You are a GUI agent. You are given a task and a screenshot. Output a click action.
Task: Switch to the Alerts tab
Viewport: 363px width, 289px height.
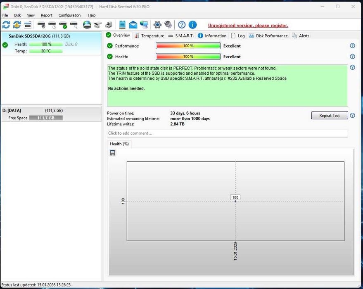pos(301,36)
